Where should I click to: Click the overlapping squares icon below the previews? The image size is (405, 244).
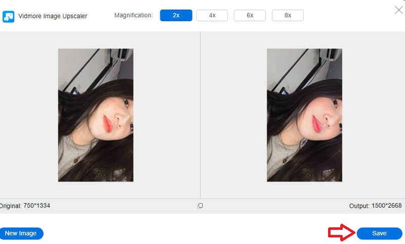click(x=200, y=206)
